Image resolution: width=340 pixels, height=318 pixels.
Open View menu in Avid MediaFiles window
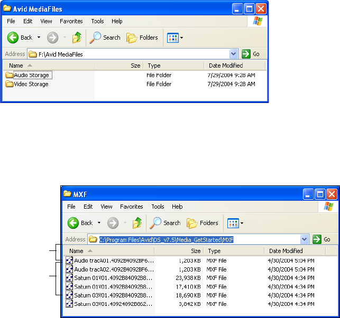[x=46, y=21]
